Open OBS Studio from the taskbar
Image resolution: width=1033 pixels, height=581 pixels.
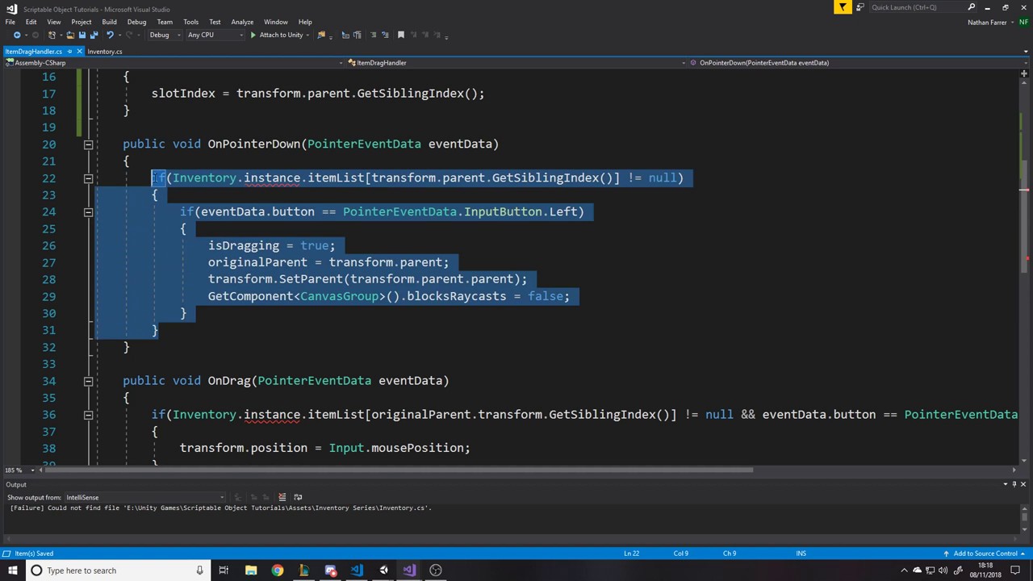(x=436, y=571)
